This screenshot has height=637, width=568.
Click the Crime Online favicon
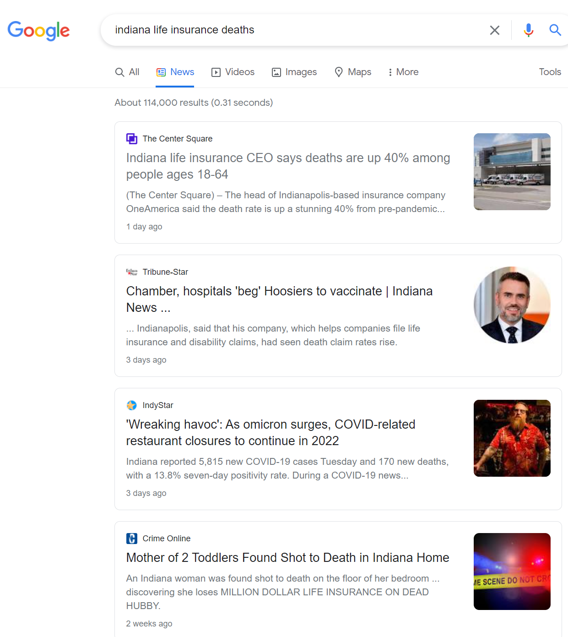(132, 539)
